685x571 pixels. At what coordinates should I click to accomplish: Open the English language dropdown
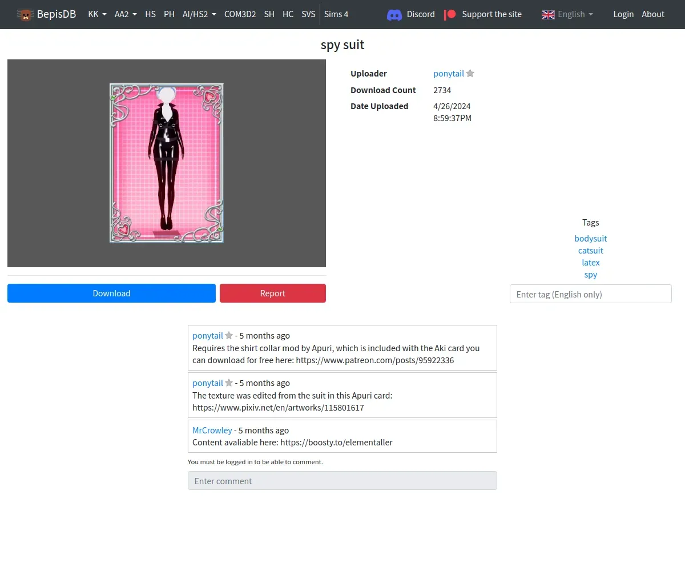pos(567,14)
